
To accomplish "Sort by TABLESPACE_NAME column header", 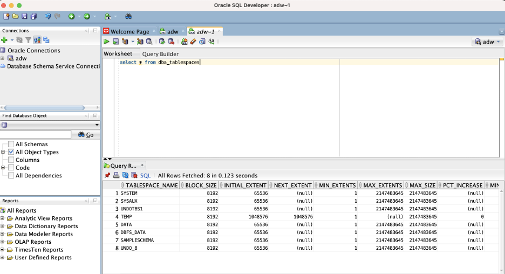I will [x=149, y=185].
